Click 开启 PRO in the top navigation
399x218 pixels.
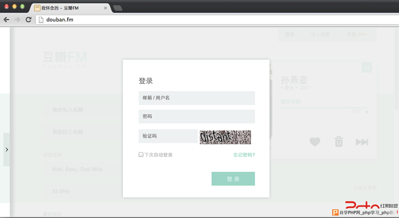[356, 34]
